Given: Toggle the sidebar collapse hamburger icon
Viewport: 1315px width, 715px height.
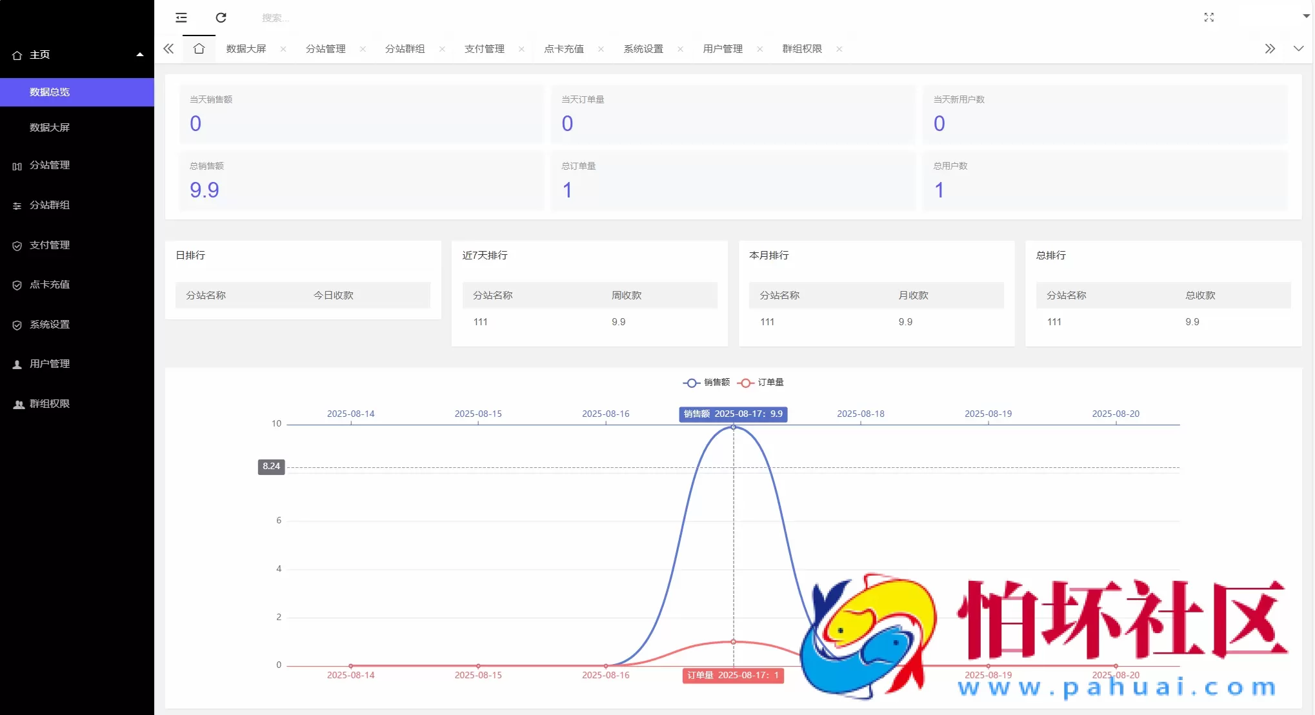Looking at the screenshot, I should click(x=181, y=17).
